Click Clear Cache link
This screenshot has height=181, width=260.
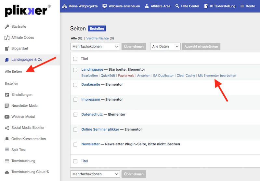point(186,76)
